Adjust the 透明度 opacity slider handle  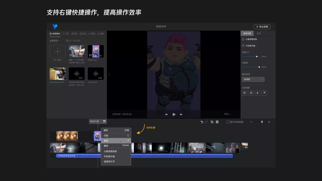259,67
